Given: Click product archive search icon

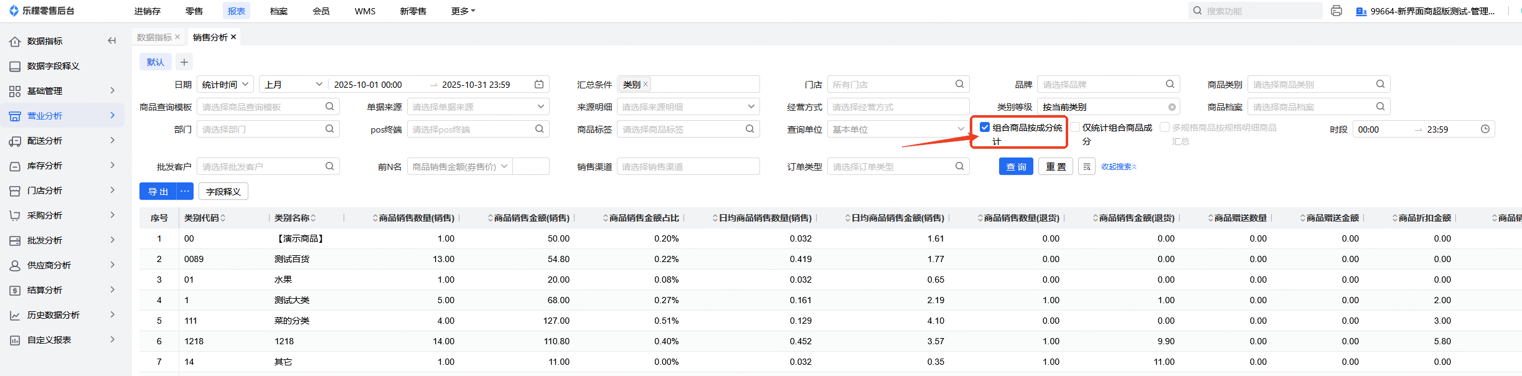Looking at the screenshot, I should coord(1380,106).
